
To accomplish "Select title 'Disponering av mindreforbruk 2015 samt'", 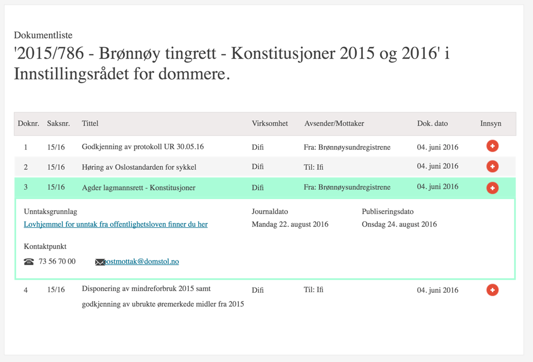I will click(146, 289).
